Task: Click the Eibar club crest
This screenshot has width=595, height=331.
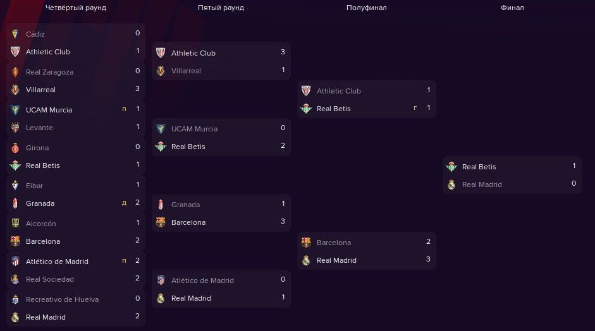Action: tap(15, 186)
